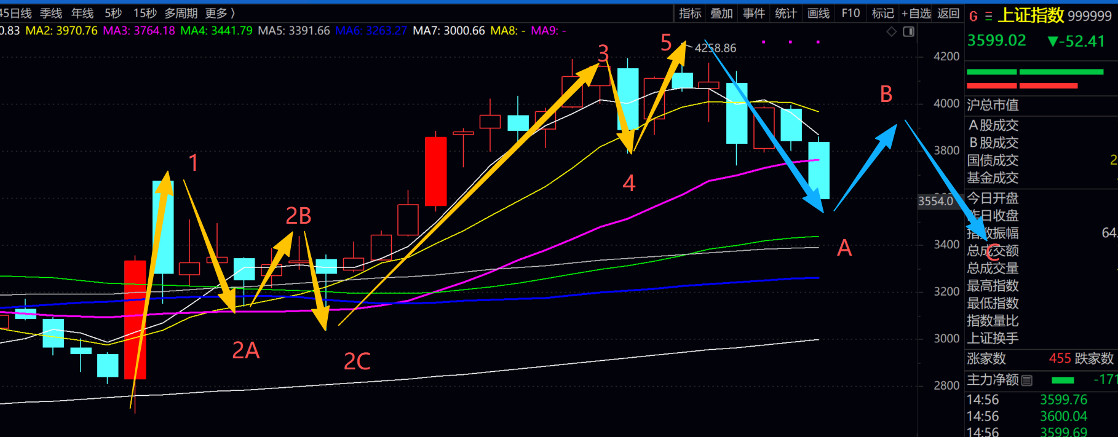This screenshot has height=437, width=1118.
Task: Click the 返回 back button
Action: click(948, 14)
